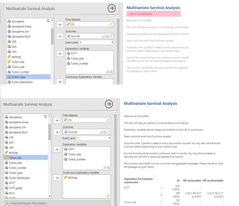Click scroll-up arrow of top variable list

tap(52, 20)
